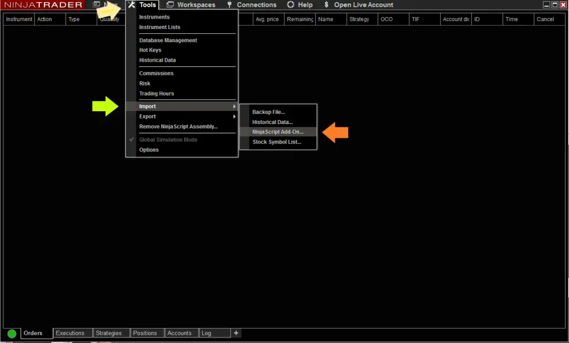Sort by ID column header

tap(487, 19)
